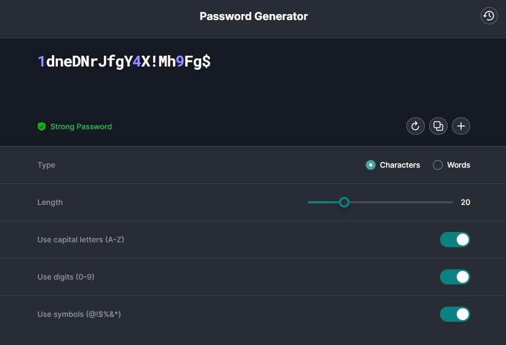Switch off the Use symbols toggle
The width and height of the screenshot is (506, 345).
455,314
